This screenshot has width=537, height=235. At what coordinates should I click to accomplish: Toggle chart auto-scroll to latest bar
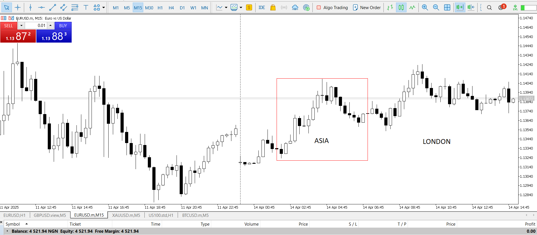click(x=460, y=8)
